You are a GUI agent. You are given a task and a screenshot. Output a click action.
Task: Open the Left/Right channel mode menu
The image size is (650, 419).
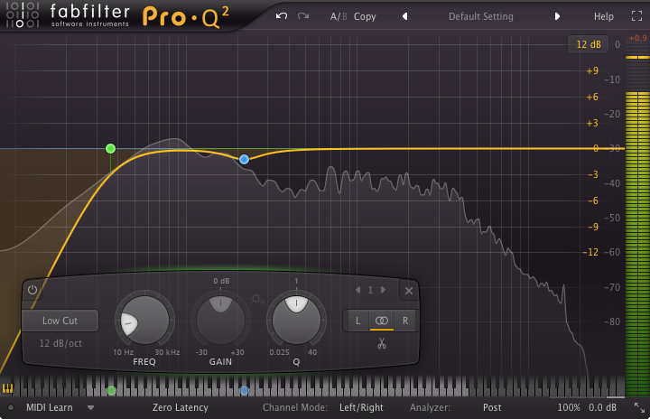click(x=361, y=407)
